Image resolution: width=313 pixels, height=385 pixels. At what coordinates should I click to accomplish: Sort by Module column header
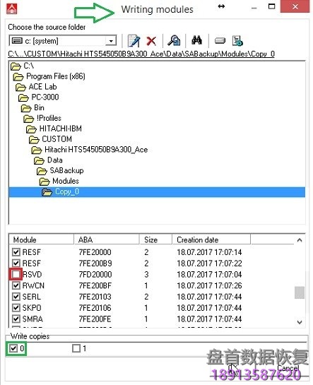(x=42, y=239)
